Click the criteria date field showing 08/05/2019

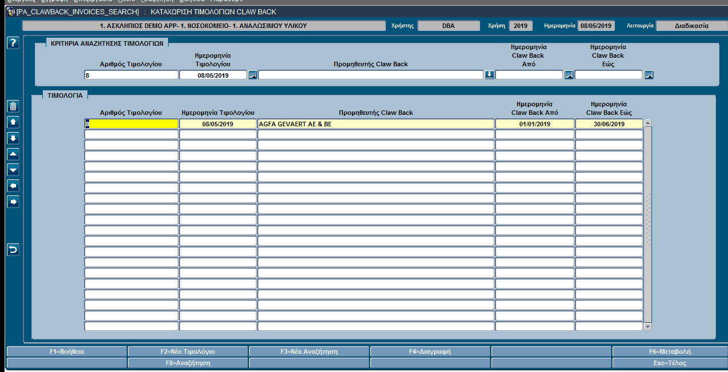point(213,75)
